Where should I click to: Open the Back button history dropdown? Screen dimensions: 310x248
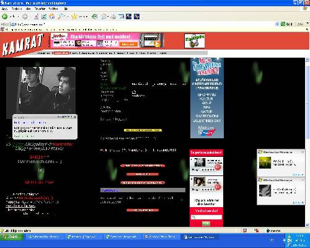tap(18, 17)
